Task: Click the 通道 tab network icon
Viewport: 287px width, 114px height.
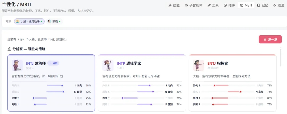Action: [x=275, y=5]
